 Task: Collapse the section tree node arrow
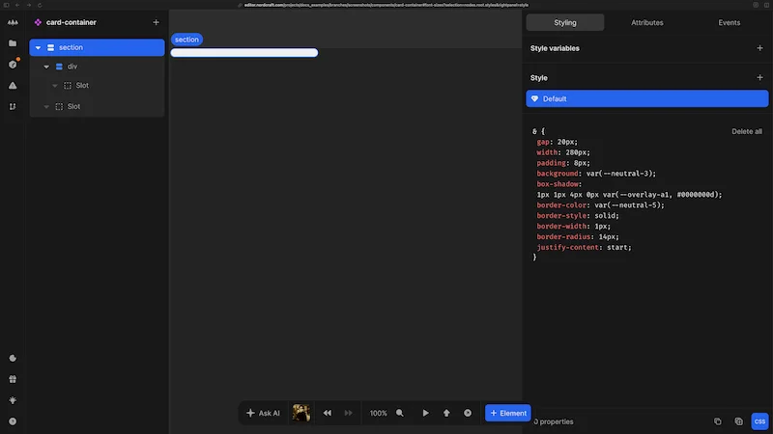(x=38, y=47)
